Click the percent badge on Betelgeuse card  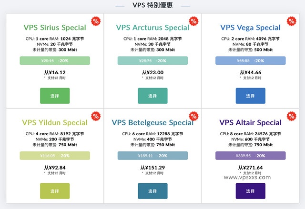point(194,116)
